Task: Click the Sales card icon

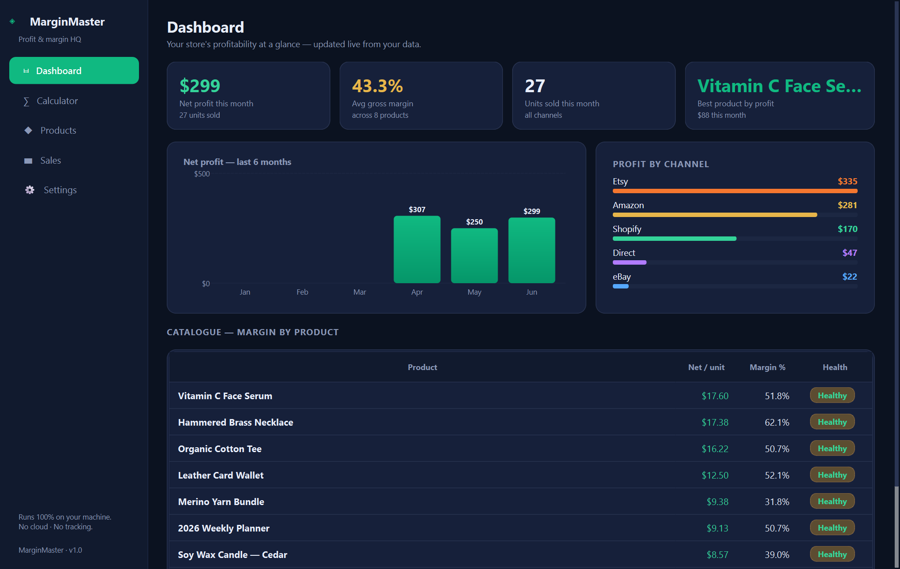Action: click(x=28, y=161)
